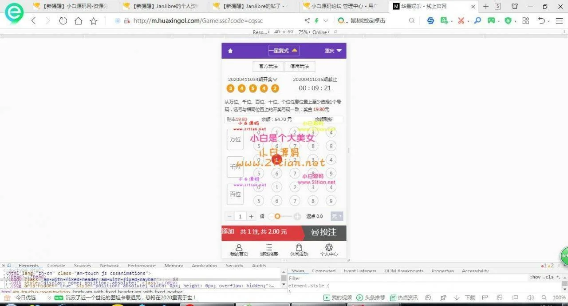Click the browser reload icon
This screenshot has height=306, width=568.
(x=63, y=21)
